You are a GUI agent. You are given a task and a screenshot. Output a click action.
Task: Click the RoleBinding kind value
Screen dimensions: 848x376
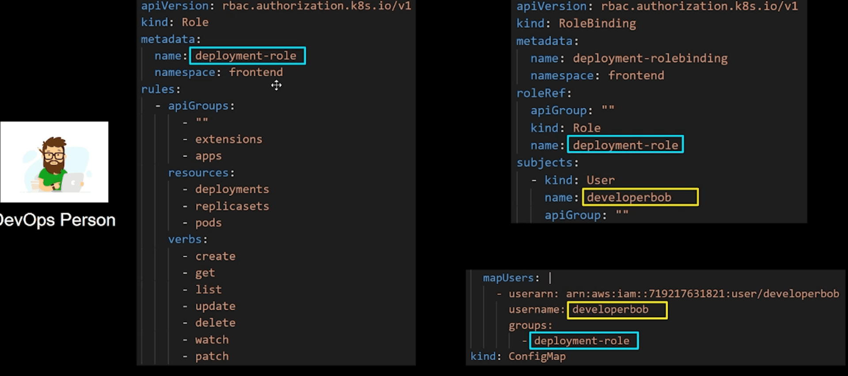coord(597,23)
